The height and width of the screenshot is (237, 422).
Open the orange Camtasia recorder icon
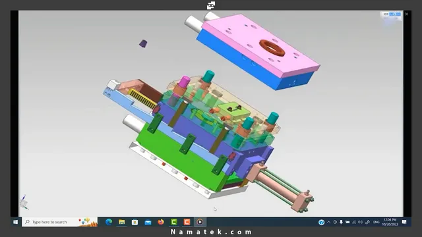pyautogui.click(x=187, y=222)
